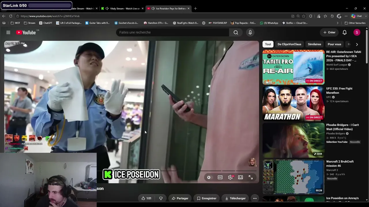Open UFC 330 Free Fight Marathon thumbnail
Viewport: 369px width, 207px height.
293,104
